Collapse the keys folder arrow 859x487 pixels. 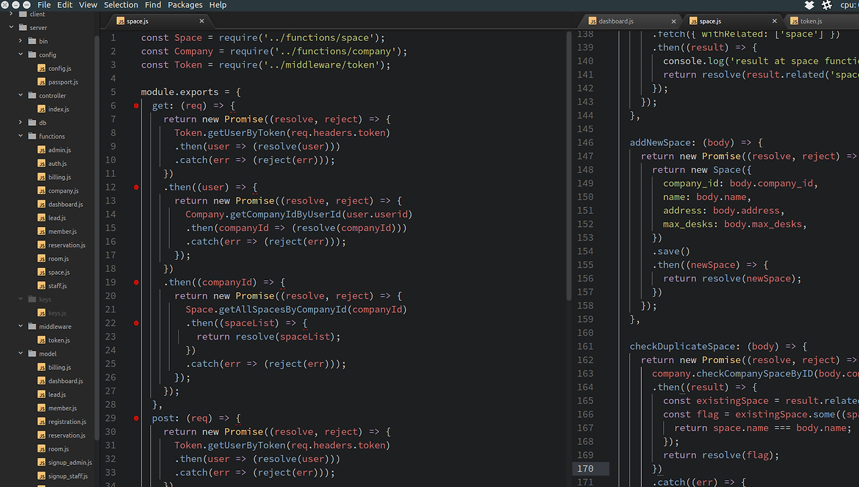(x=21, y=299)
